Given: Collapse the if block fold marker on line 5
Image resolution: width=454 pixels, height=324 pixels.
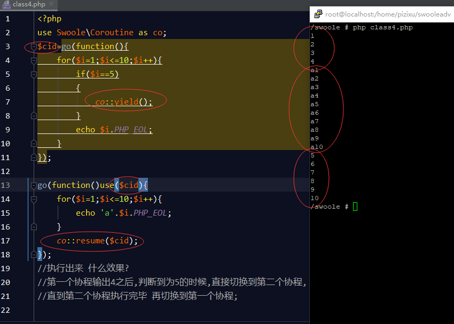Looking at the screenshot, I should click(34, 74).
